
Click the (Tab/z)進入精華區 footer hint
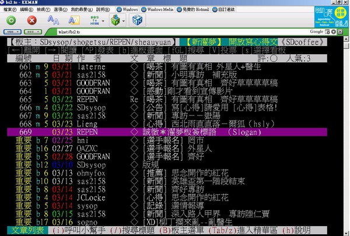243,230
